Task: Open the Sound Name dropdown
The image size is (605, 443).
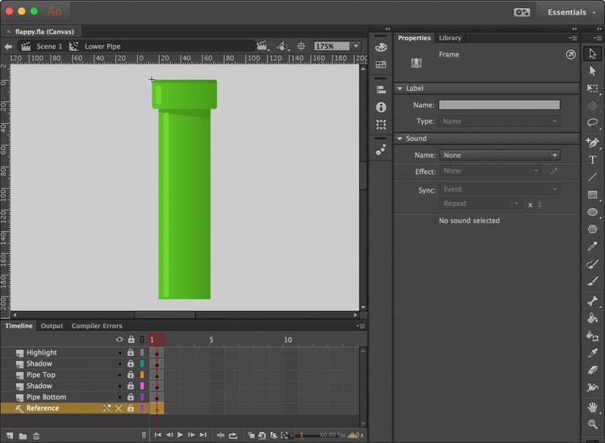Action: tap(499, 155)
